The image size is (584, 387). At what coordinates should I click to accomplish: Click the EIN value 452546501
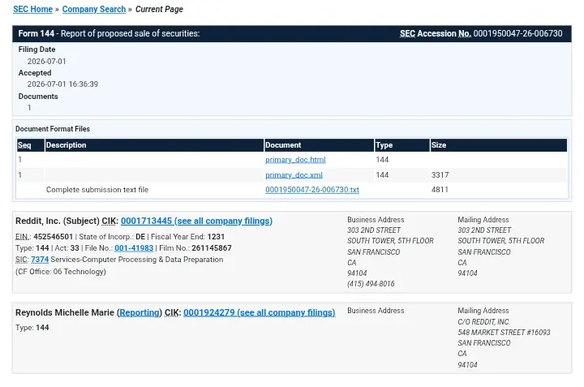coord(54,237)
